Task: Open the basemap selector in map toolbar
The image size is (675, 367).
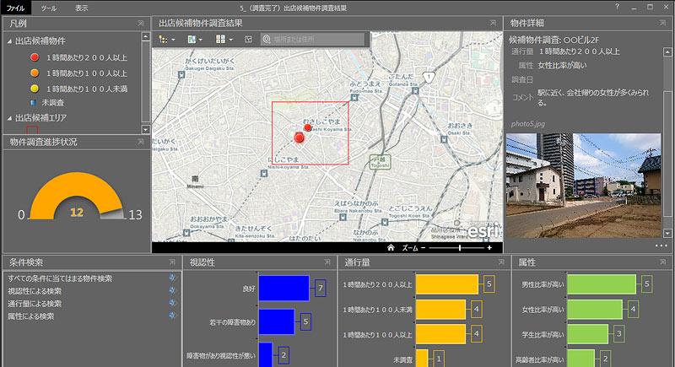Action: [x=195, y=40]
